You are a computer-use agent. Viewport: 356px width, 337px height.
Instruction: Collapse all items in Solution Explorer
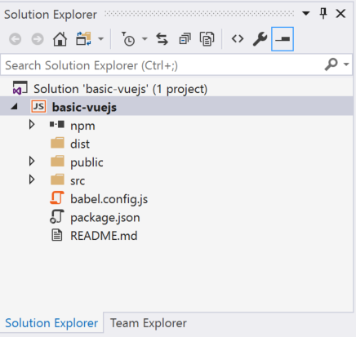click(x=185, y=39)
